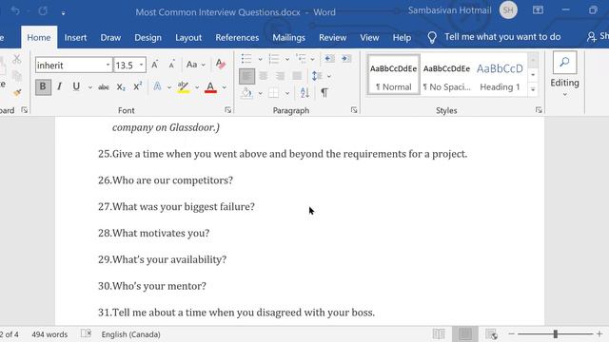
Task: Toggle Strikethrough formatting
Action: pyautogui.click(x=104, y=87)
